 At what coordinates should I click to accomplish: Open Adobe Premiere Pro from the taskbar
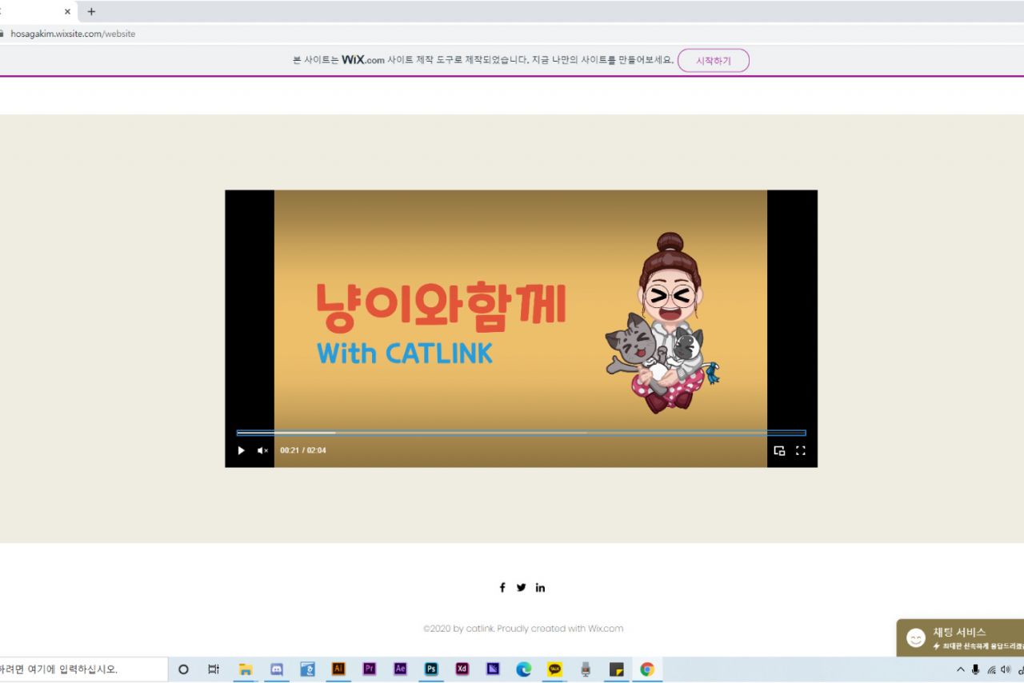click(x=369, y=669)
